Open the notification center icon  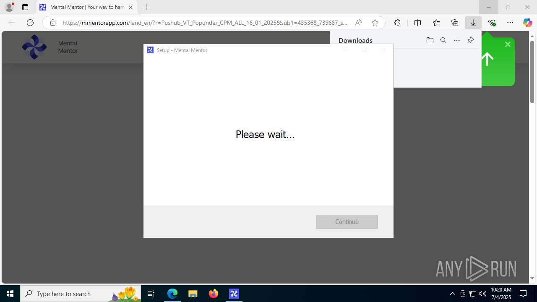pyautogui.click(x=524, y=294)
